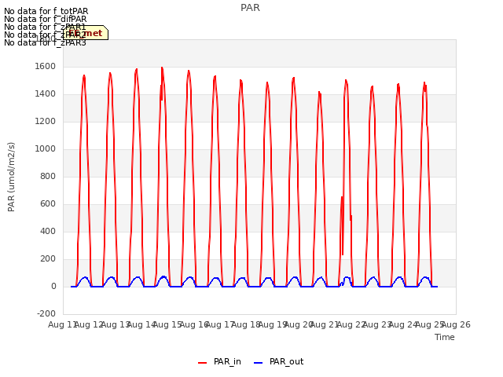Click the PAR_in dip near 230 on Aug 21
Screen dimensions: 503x377
tap(343, 254)
